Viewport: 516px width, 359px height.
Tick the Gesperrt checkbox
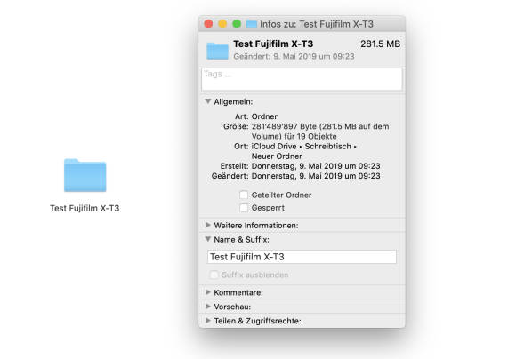244,208
